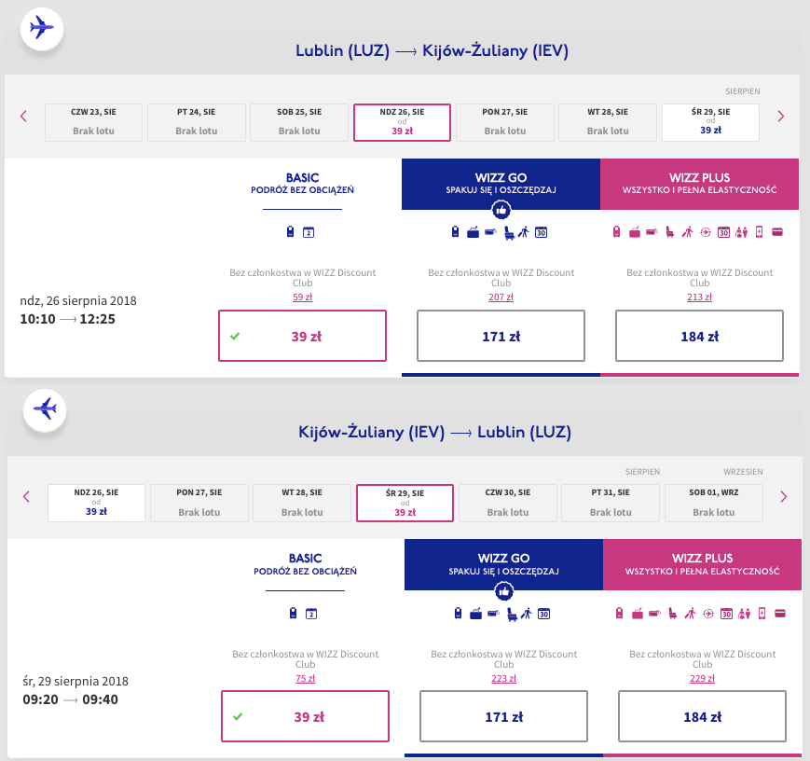Viewport: 810px width, 761px height.
Task: Select return date ŚR 29, SIE
Action: pos(405,503)
